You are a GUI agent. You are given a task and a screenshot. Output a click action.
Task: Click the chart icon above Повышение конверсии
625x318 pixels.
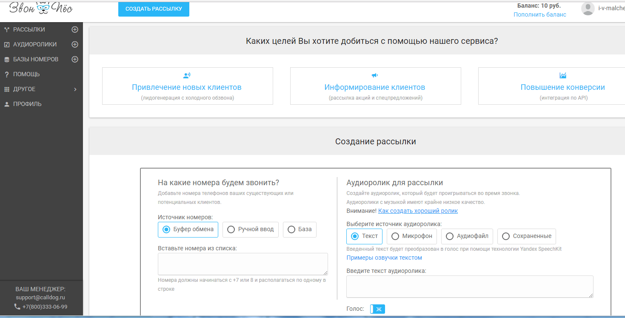point(563,75)
